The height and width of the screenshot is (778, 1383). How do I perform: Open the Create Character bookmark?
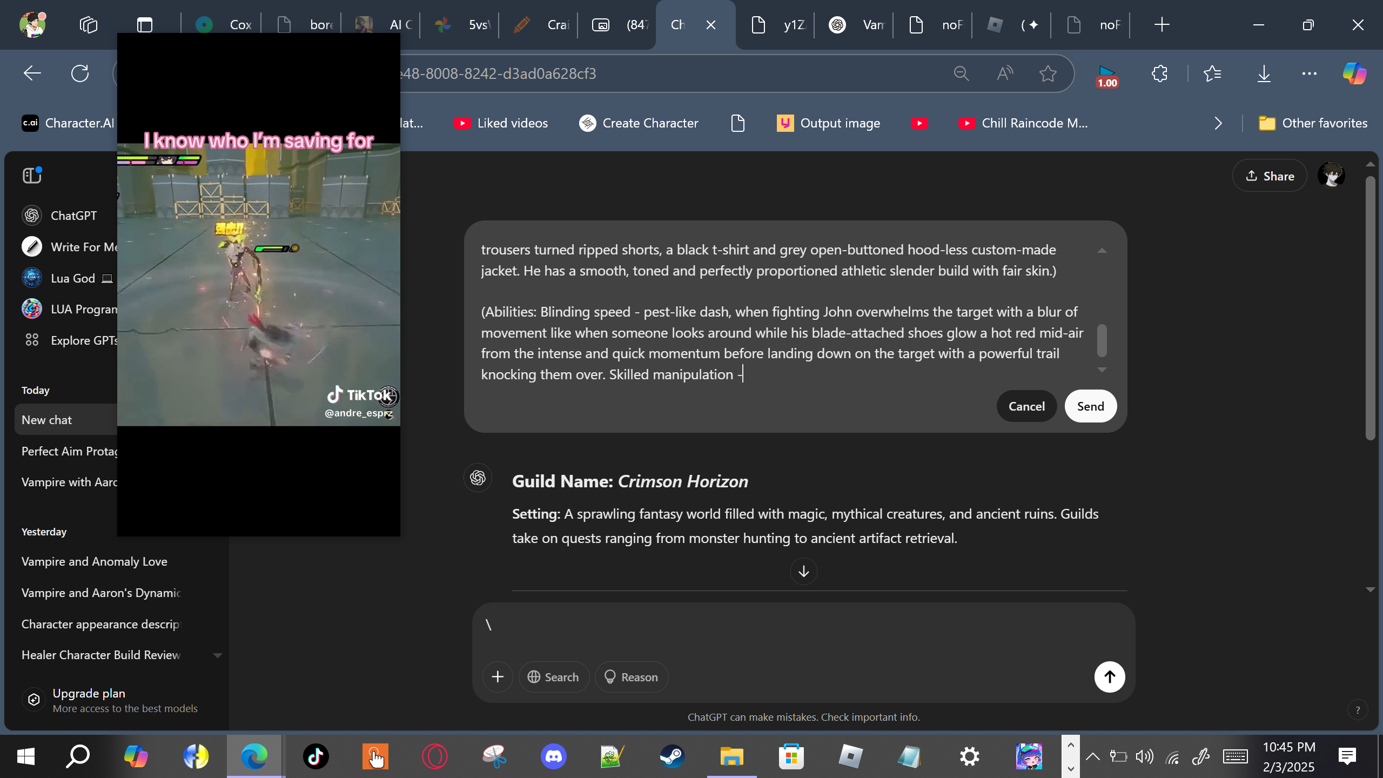[639, 123]
